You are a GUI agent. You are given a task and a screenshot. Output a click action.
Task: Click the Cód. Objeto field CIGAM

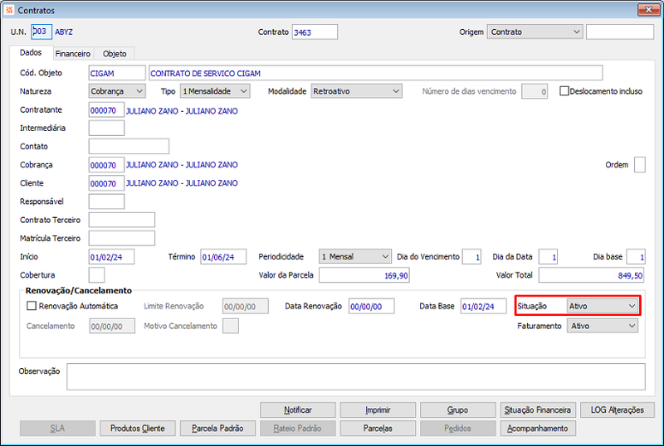click(117, 73)
